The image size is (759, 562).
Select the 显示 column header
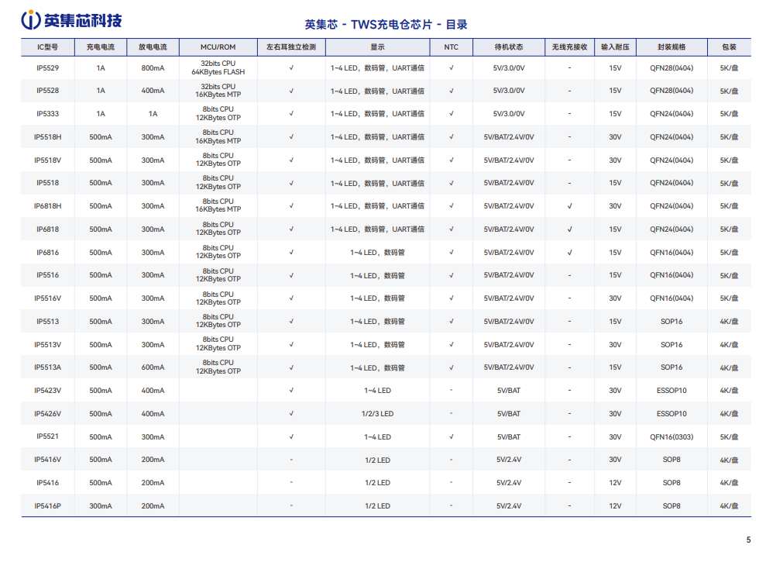coord(378,47)
